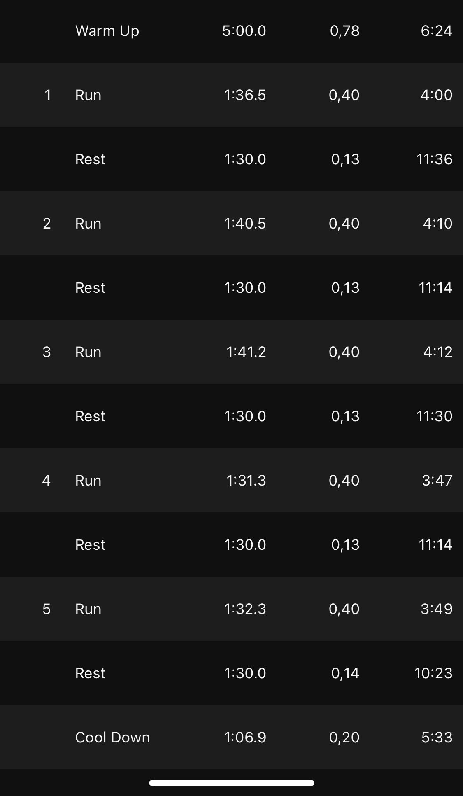Select the Rest row with pace 11:36
Screen dimensions: 463x796
(231, 159)
